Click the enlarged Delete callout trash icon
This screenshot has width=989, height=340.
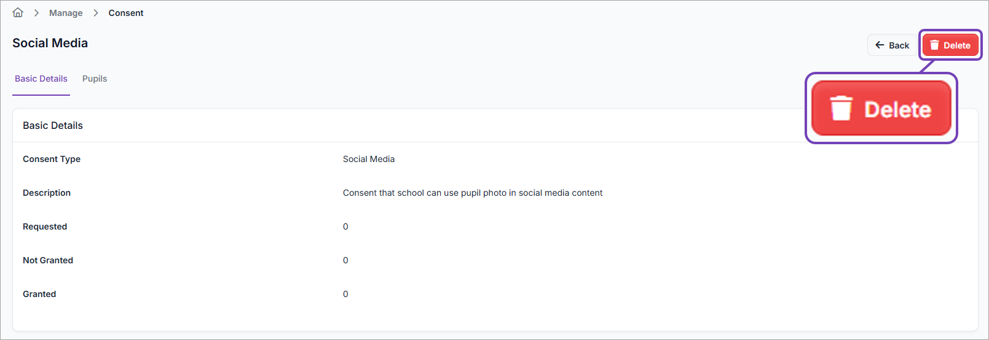841,109
